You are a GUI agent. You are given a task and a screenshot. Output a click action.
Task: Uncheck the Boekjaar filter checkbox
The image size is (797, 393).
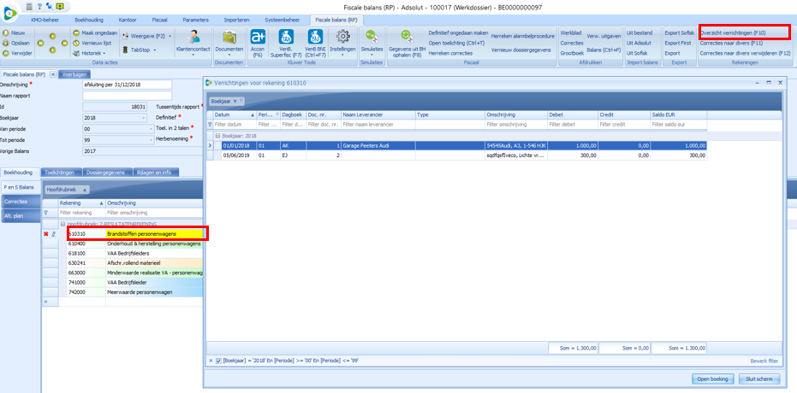click(218, 361)
